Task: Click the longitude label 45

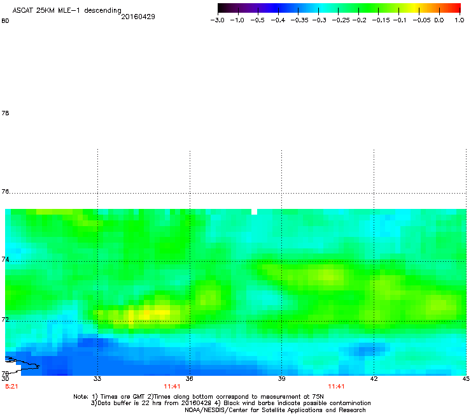Action: coord(466,378)
